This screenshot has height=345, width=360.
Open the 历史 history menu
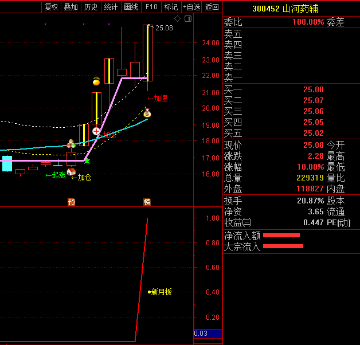pyautogui.click(x=91, y=7)
